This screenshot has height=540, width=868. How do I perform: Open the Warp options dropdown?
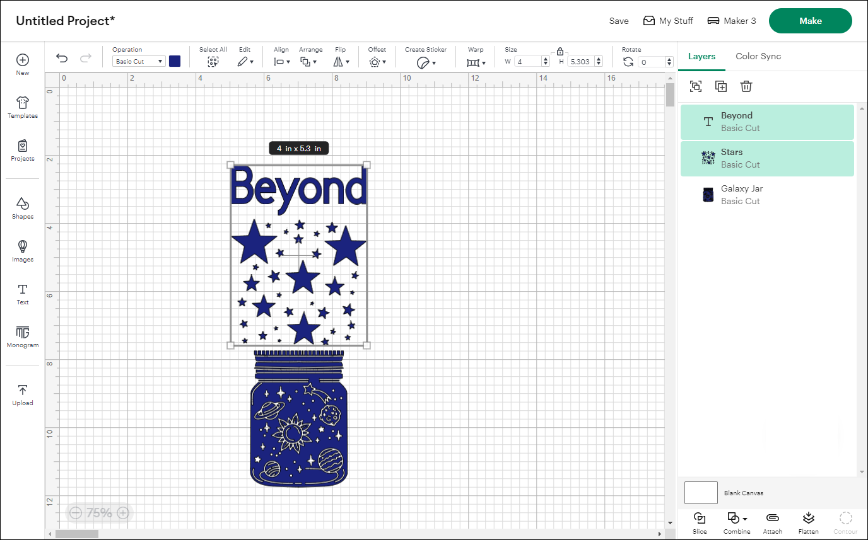click(x=476, y=61)
